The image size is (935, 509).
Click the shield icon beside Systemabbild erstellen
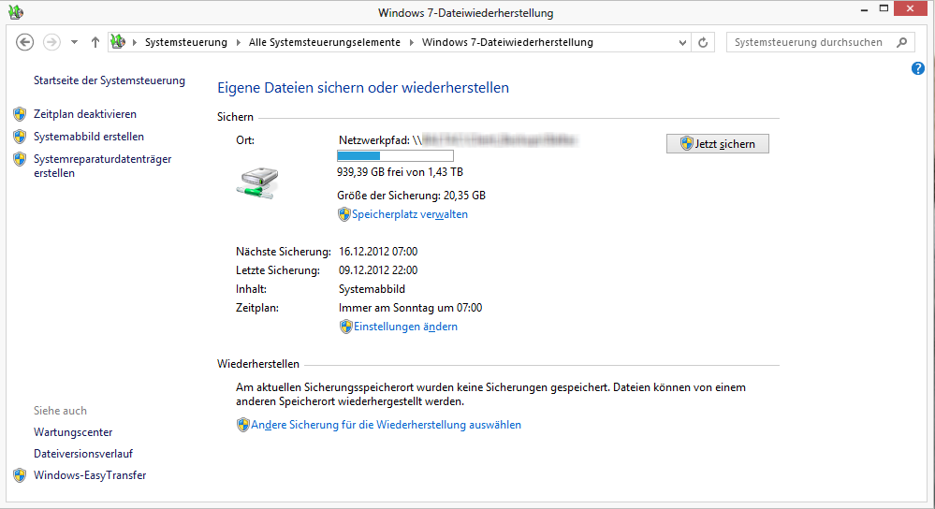point(20,137)
